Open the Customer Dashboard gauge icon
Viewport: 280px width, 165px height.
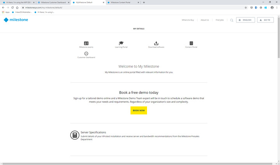(86, 53)
